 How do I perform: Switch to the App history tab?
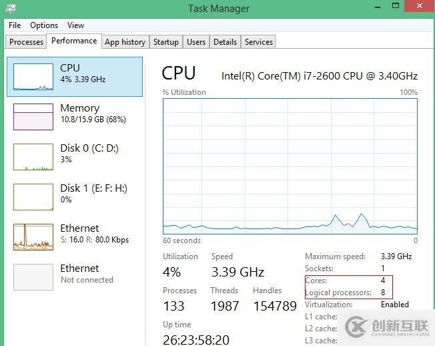pyautogui.click(x=125, y=42)
